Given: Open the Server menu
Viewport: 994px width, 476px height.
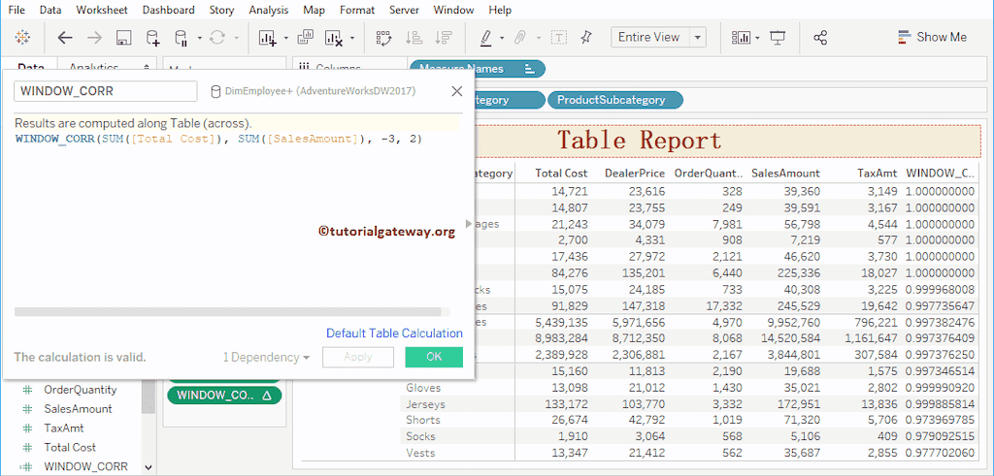Looking at the screenshot, I should pyautogui.click(x=404, y=10).
